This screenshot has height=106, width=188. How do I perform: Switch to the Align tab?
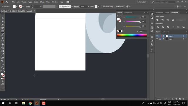167,12
